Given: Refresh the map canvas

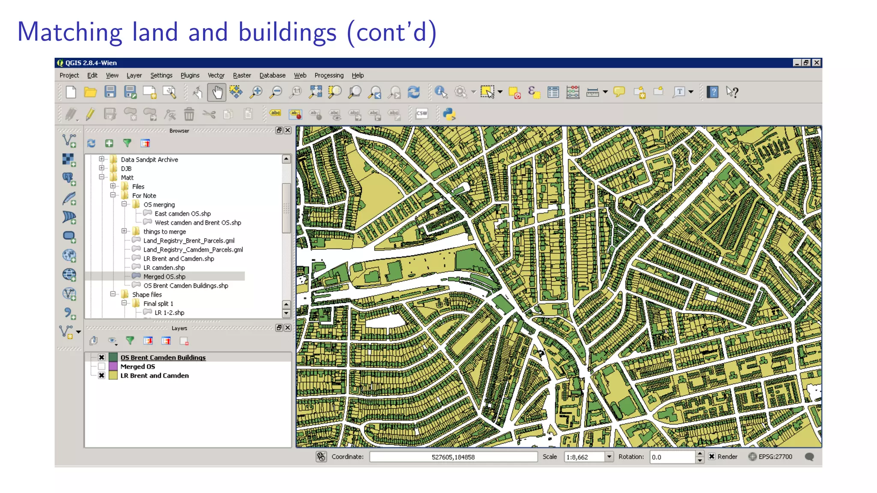Looking at the screenshot, I should (414, 92).
